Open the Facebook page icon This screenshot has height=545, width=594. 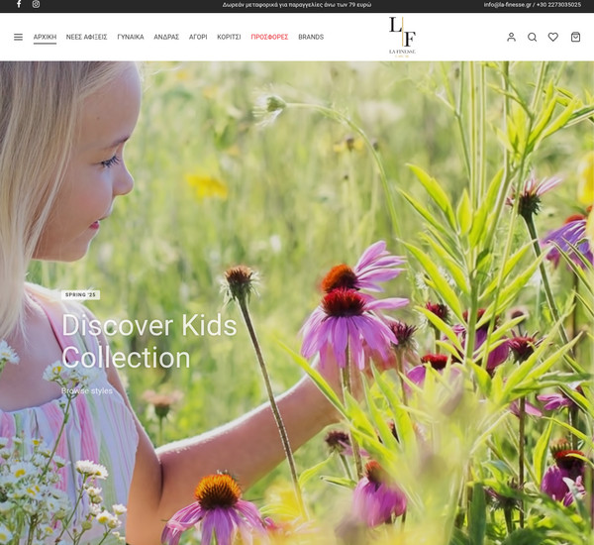click(x=19, y=5)
